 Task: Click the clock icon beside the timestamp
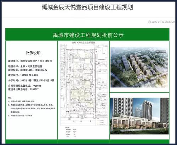click(149, 22)
